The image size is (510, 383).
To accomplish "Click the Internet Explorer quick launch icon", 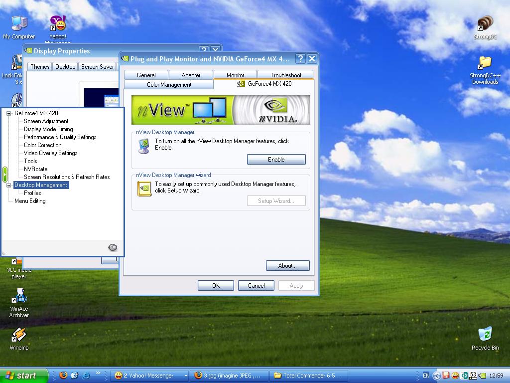I will 86,375.
